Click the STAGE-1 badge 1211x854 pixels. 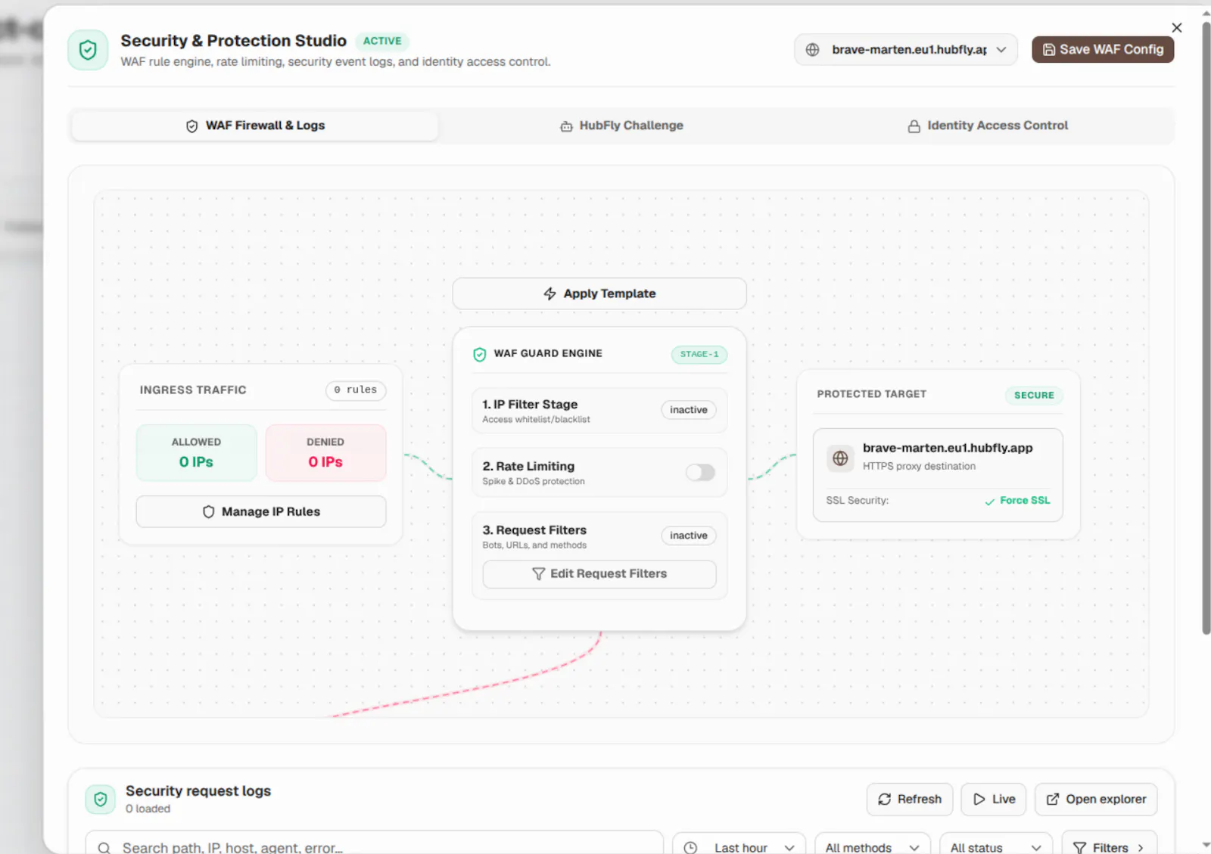coord(699,354)
